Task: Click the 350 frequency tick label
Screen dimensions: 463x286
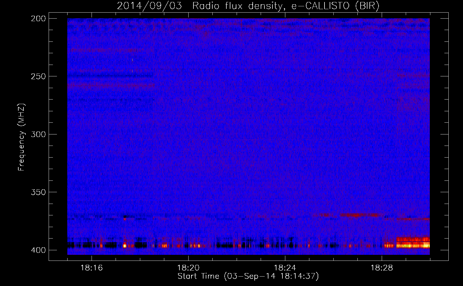Action: [x=38, y=192]
